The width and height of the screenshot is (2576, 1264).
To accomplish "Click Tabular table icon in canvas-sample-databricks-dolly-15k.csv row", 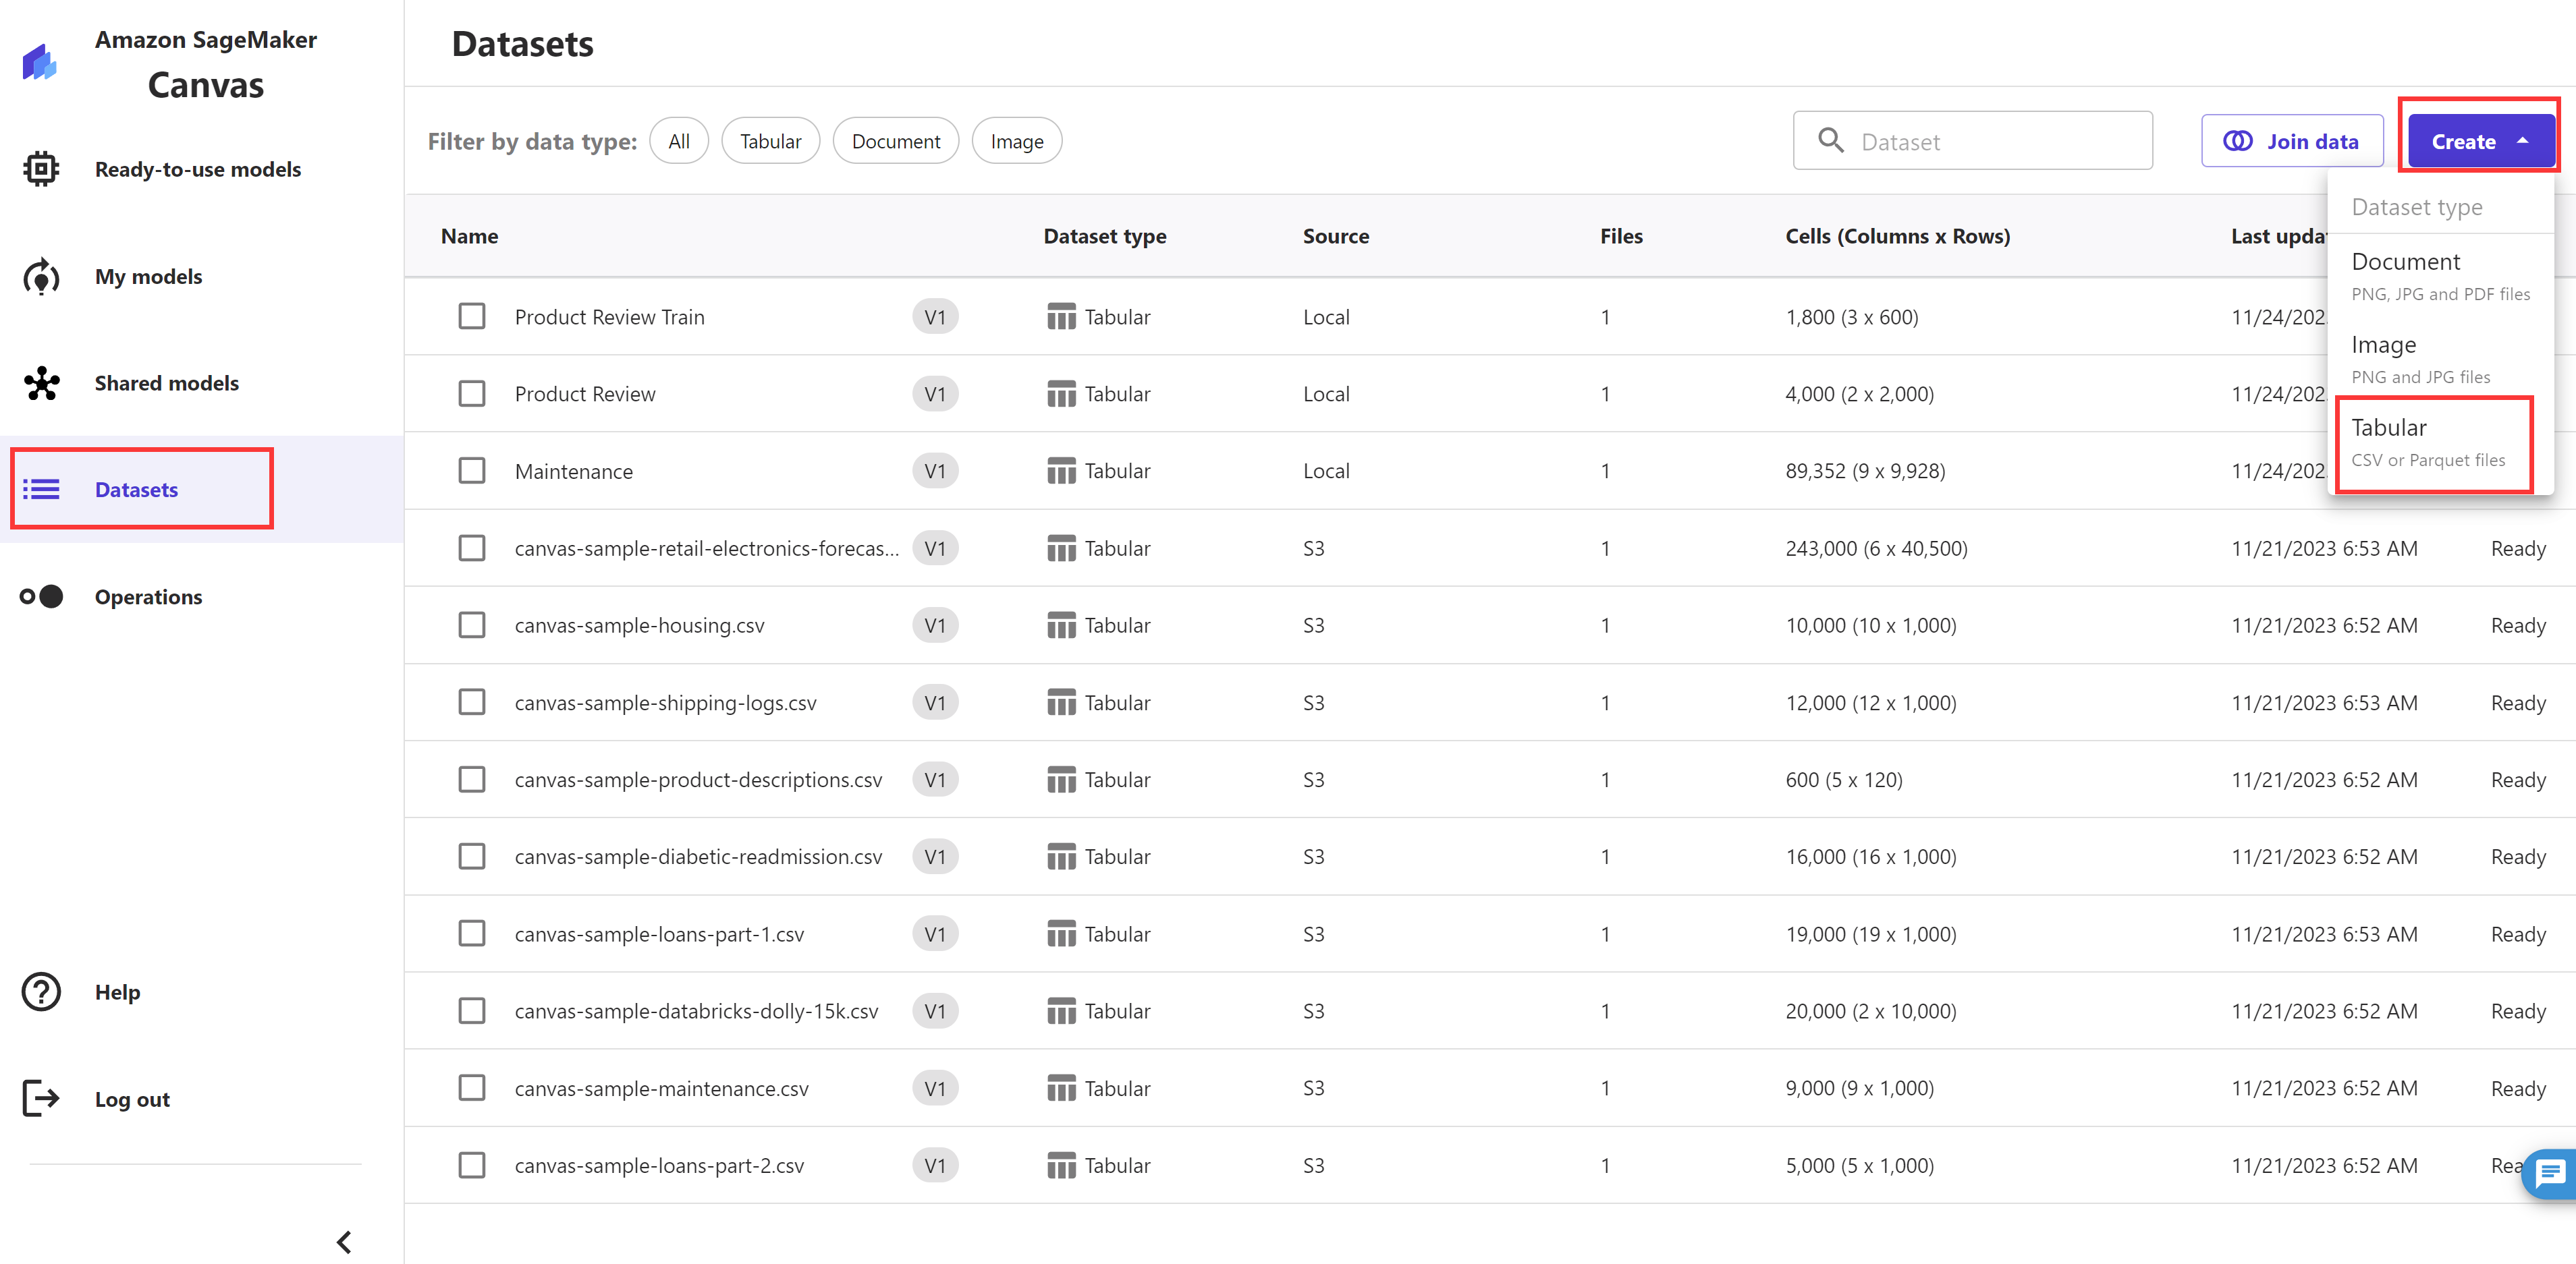I will coord(1061,1011).
